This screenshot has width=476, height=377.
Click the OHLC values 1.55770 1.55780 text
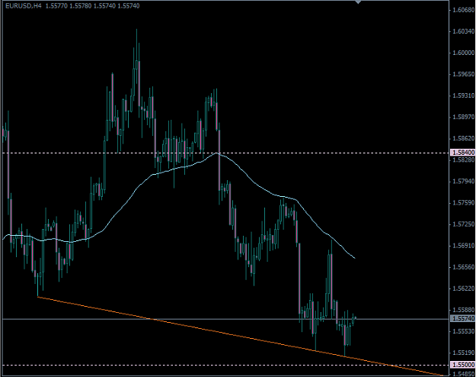tap(69, 6)
